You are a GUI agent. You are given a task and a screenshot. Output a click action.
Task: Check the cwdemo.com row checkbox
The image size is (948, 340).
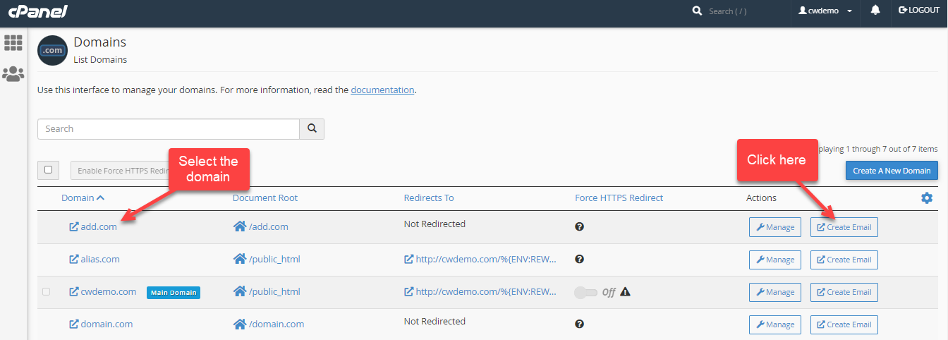(x=47, y=292)
